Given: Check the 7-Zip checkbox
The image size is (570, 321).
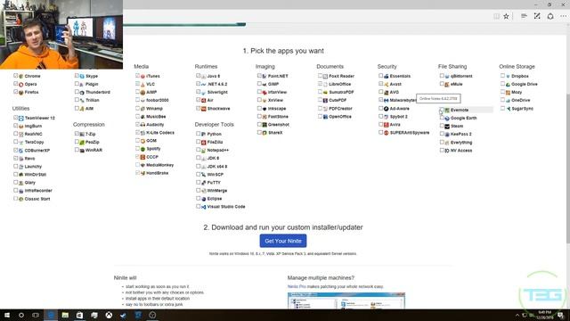Looking at the screenshot, I should pos(77,134).
